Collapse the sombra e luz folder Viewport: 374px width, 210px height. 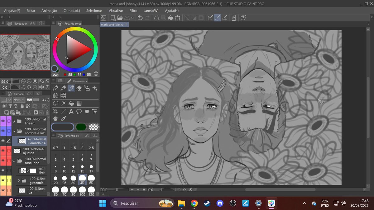coord(14,131)
